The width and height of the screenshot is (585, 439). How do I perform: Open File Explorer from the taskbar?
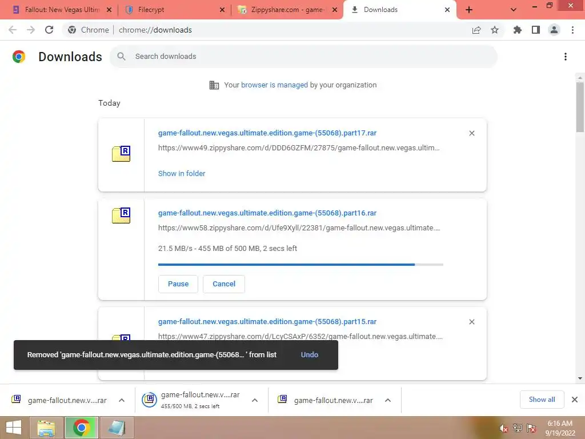click(46, 428)
